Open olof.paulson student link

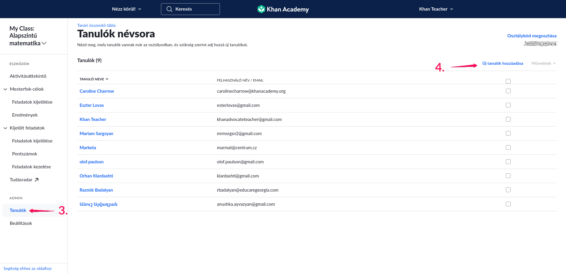pos(91,162)
